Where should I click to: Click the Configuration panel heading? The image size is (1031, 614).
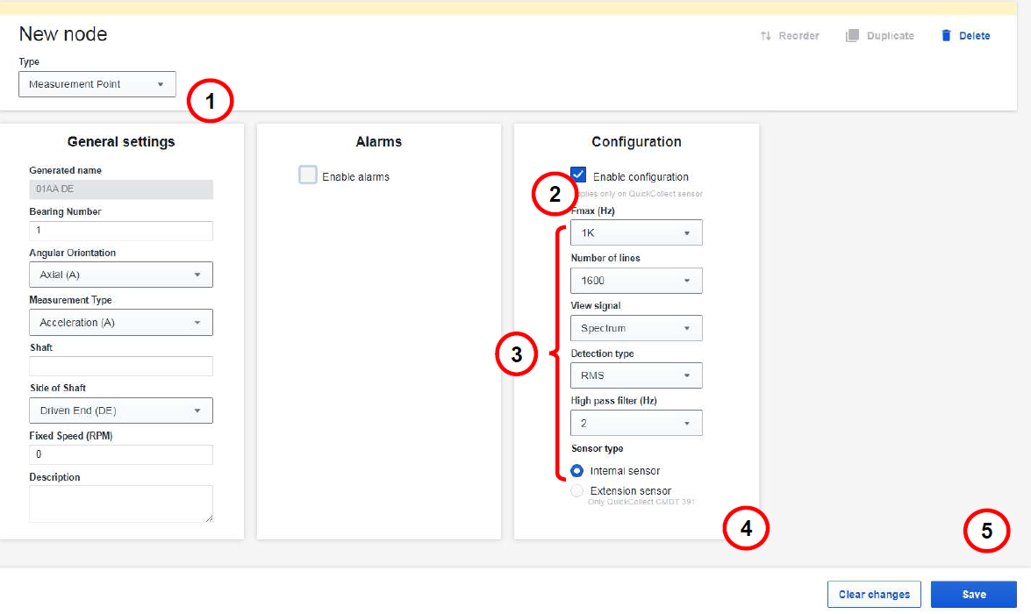[x=636, y=142]
